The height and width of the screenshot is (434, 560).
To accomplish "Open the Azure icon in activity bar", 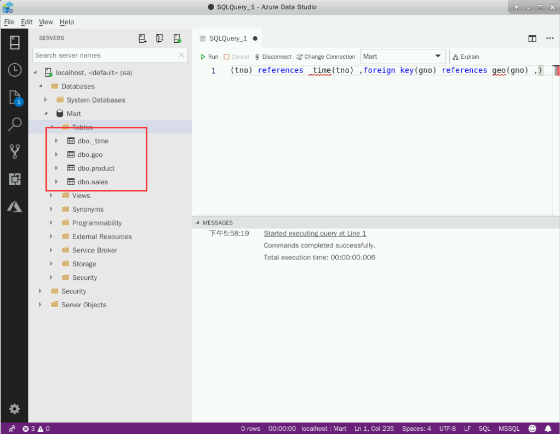I will click(x=15, y=206).
